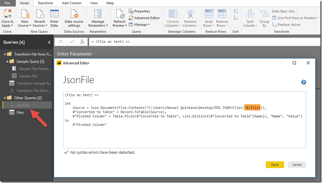Open help in the Advanced Editor dialog
The image size is (322, 183).
tap(303, 82)
